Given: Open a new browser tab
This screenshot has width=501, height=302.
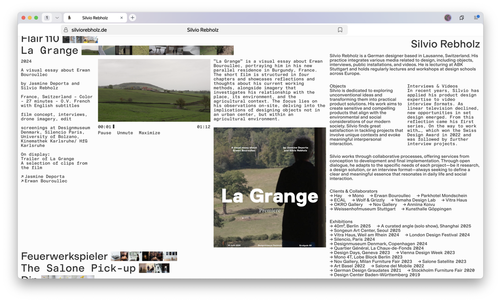Looking at the screenshot, I should coord(133,18).
